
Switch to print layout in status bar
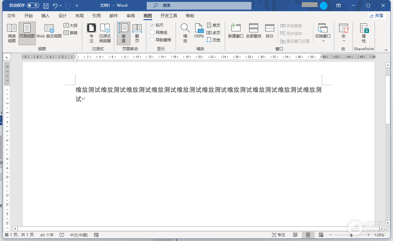coord(308,235)
